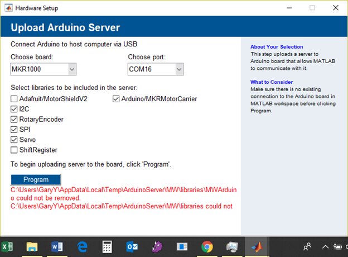This screenshot has height=257, width=348.
Task: Uncheck the Servo library checkbox
Action: click(x=14, y=140)
